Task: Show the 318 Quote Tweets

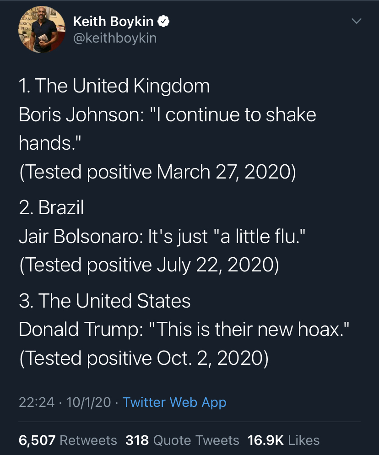Action: [182, 440]
